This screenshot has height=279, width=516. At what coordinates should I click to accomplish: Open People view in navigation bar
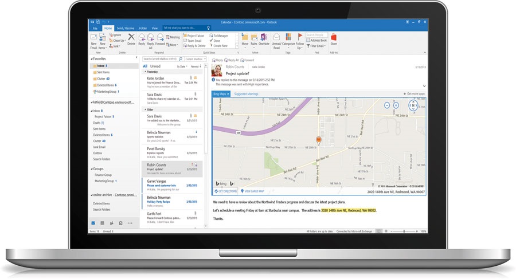(x=112, y=223)
